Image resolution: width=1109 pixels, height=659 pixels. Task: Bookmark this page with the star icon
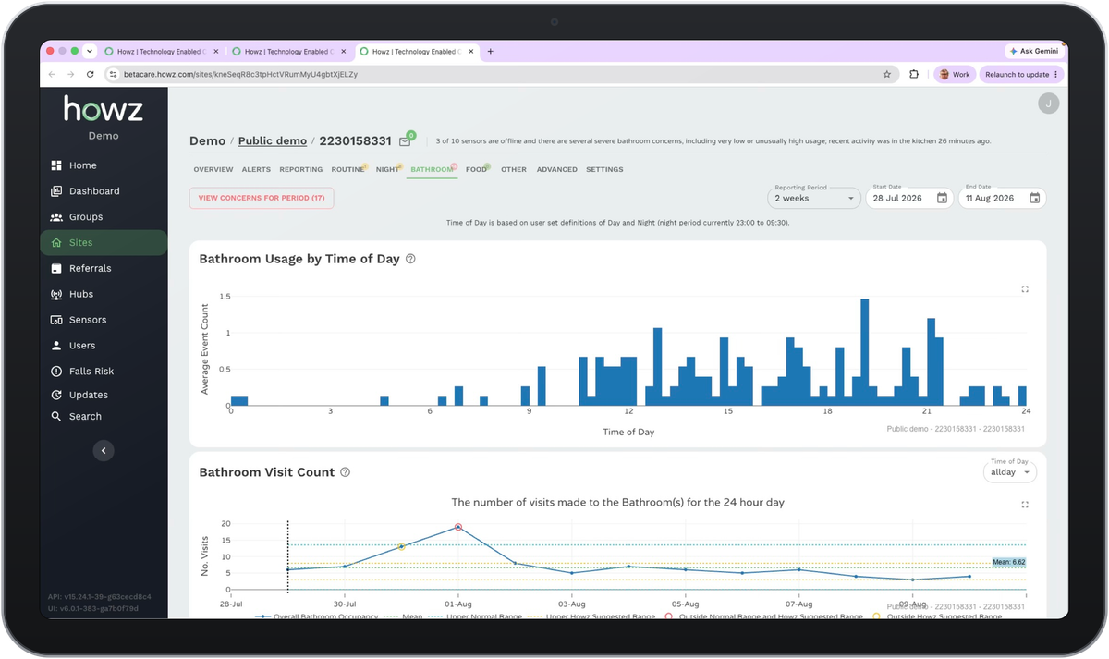tap(887, 75)
